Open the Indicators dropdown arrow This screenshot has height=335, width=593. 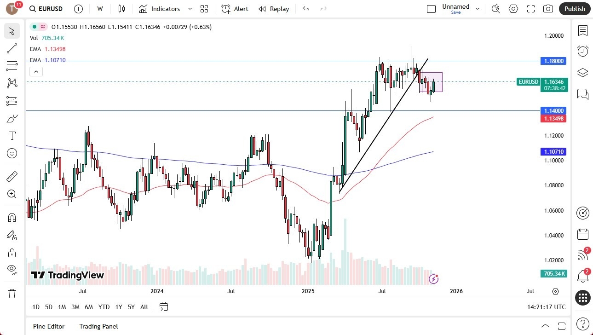coord(189,9)
